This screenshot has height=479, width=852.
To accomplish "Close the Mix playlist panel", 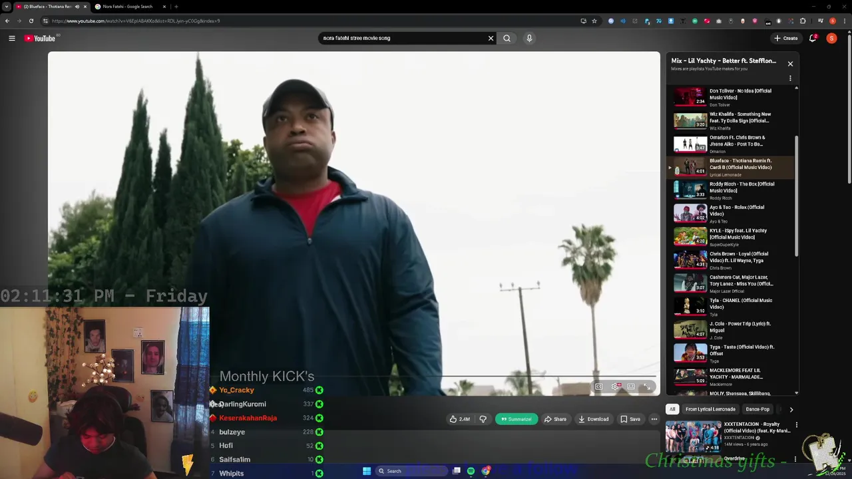I will 790,64.
